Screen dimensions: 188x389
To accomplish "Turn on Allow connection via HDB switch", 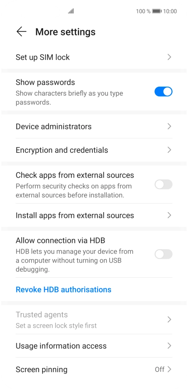I will coord(163,254).
